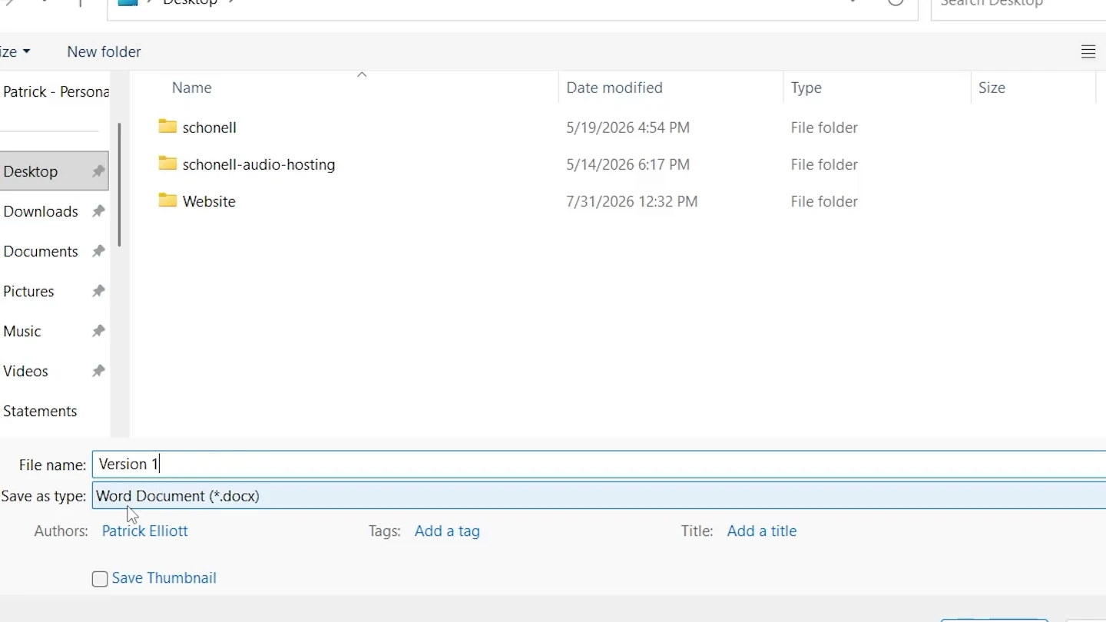Click the pin icon beside Pictures

pos(98,291)
